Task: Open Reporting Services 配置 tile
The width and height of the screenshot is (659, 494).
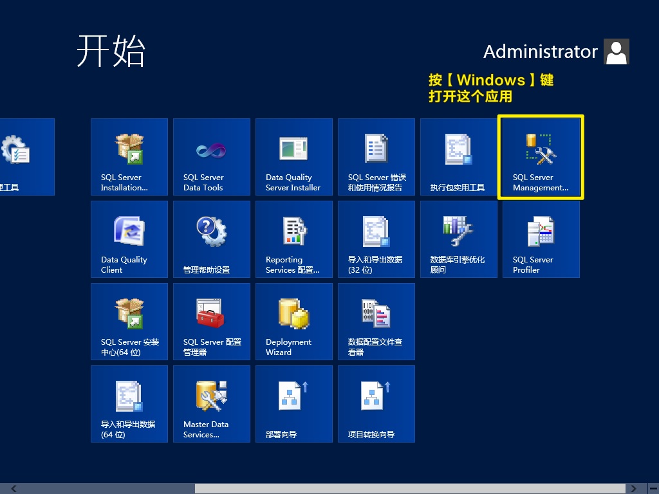Action: tap(294, 239)
